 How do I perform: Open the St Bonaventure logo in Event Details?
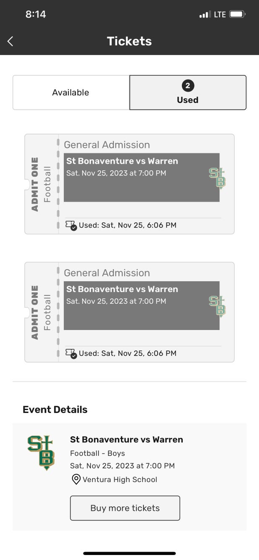(41, 452)
